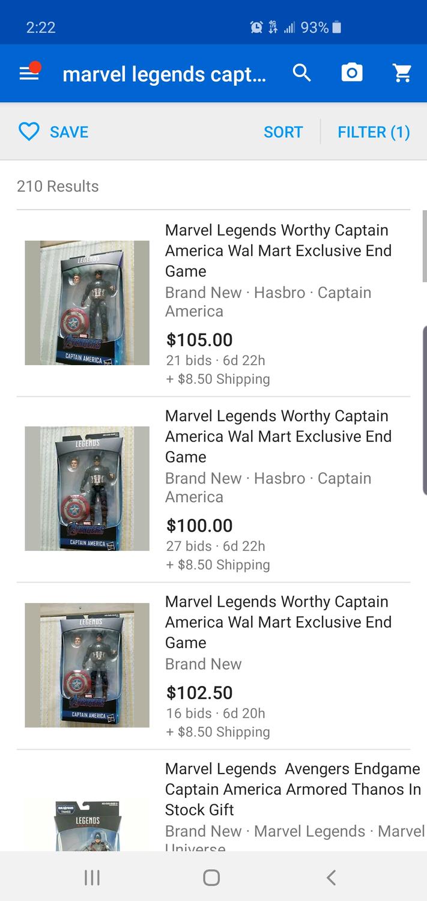Open Avengers Endgame Armored Thanos listing
Viewport: 427px width, 901px height.
tap(292, 789)
